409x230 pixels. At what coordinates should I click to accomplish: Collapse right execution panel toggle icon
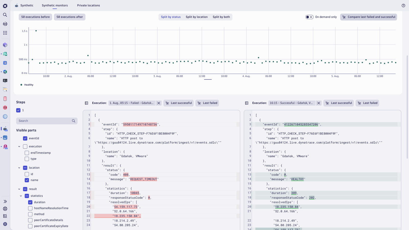pyautogui.click(x=247, y=103)
